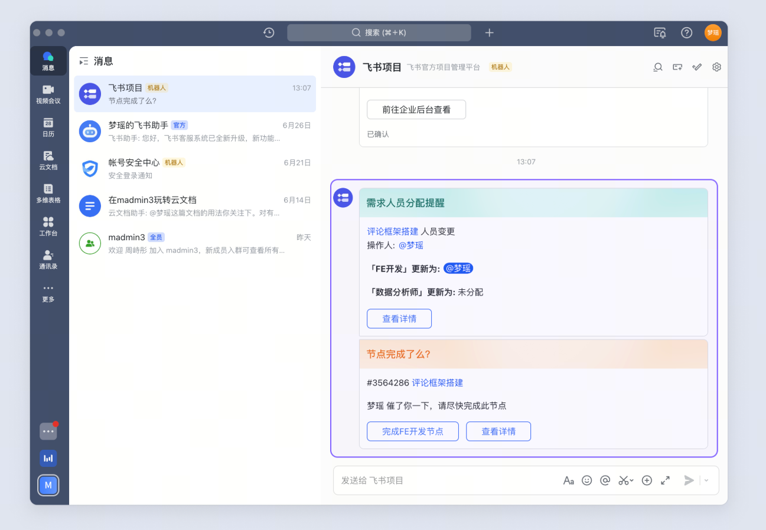Click the plus icon beside the search bar
Viewport: 766px width, 530px height.
(489, 32)
